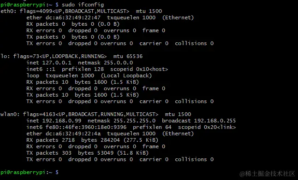This screenshot has width=298, height=180.
Task: Click the netmask 255.0.0.0 value
Action: point(118,63)
